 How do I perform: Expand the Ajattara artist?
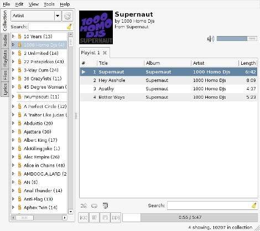coord(13,132)
